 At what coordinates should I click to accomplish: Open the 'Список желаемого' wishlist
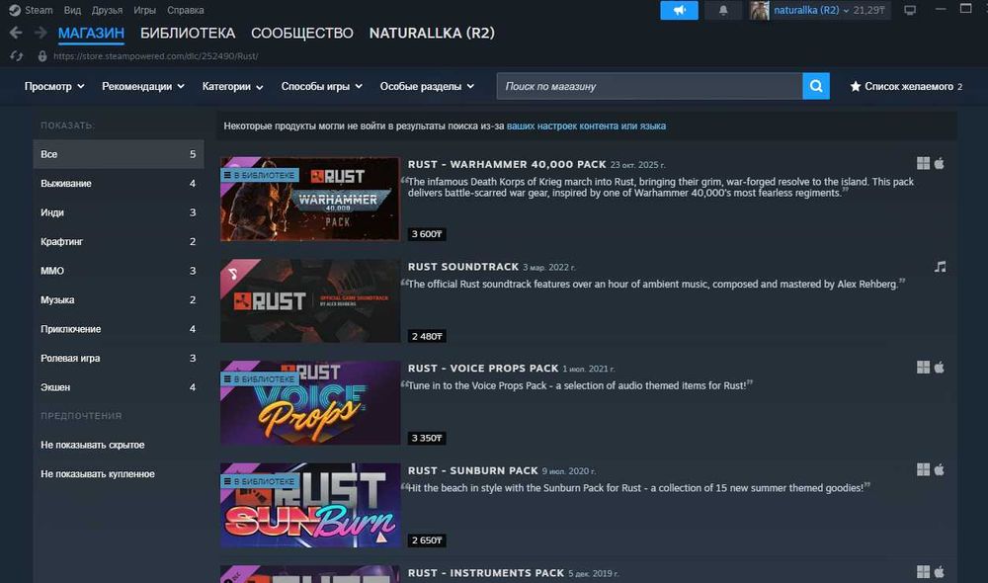pos(908,86)
